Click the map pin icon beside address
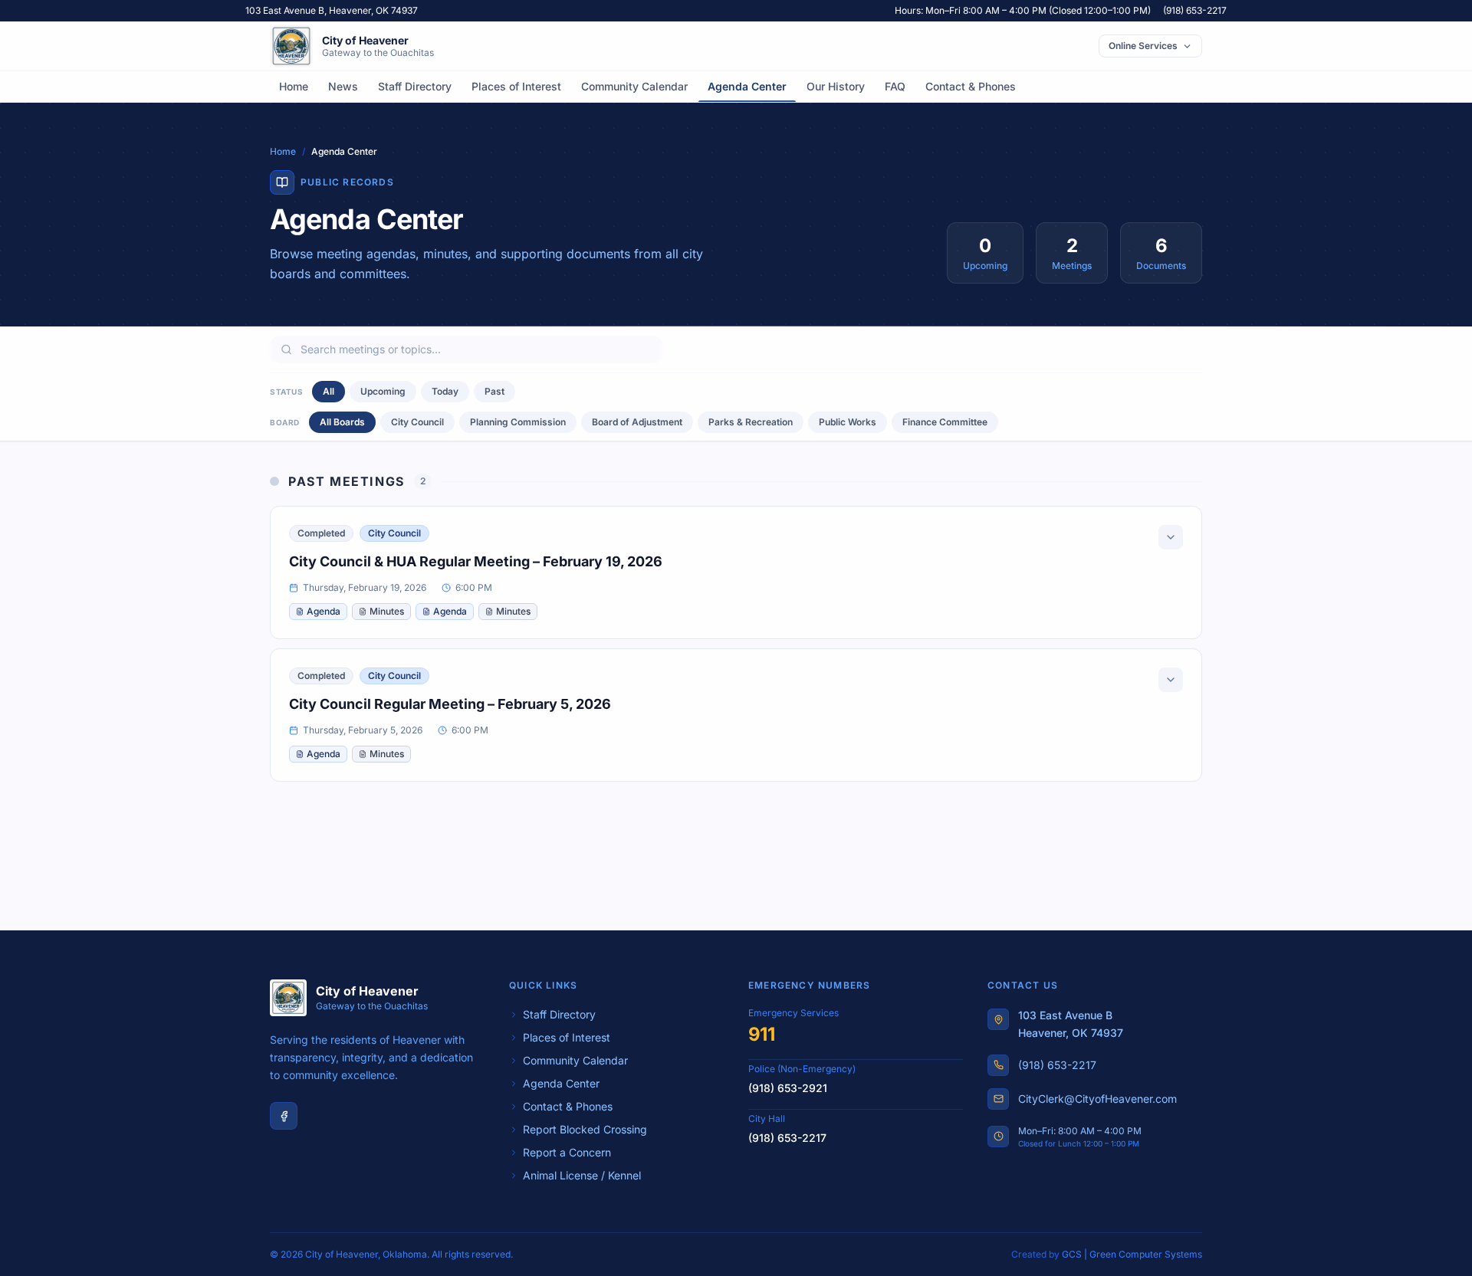Image resolution: width=1472 pixels, height=1276 pixels. coord(998,1020)
